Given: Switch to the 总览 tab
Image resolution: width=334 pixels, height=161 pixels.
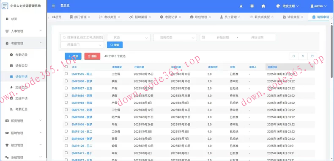Looking at the screenshot, I should [x=57, y=17].
